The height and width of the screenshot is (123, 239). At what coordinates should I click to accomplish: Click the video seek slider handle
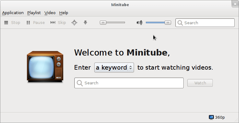[103, 23]
